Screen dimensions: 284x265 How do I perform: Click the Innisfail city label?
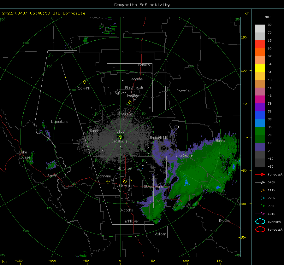(127, 114)
